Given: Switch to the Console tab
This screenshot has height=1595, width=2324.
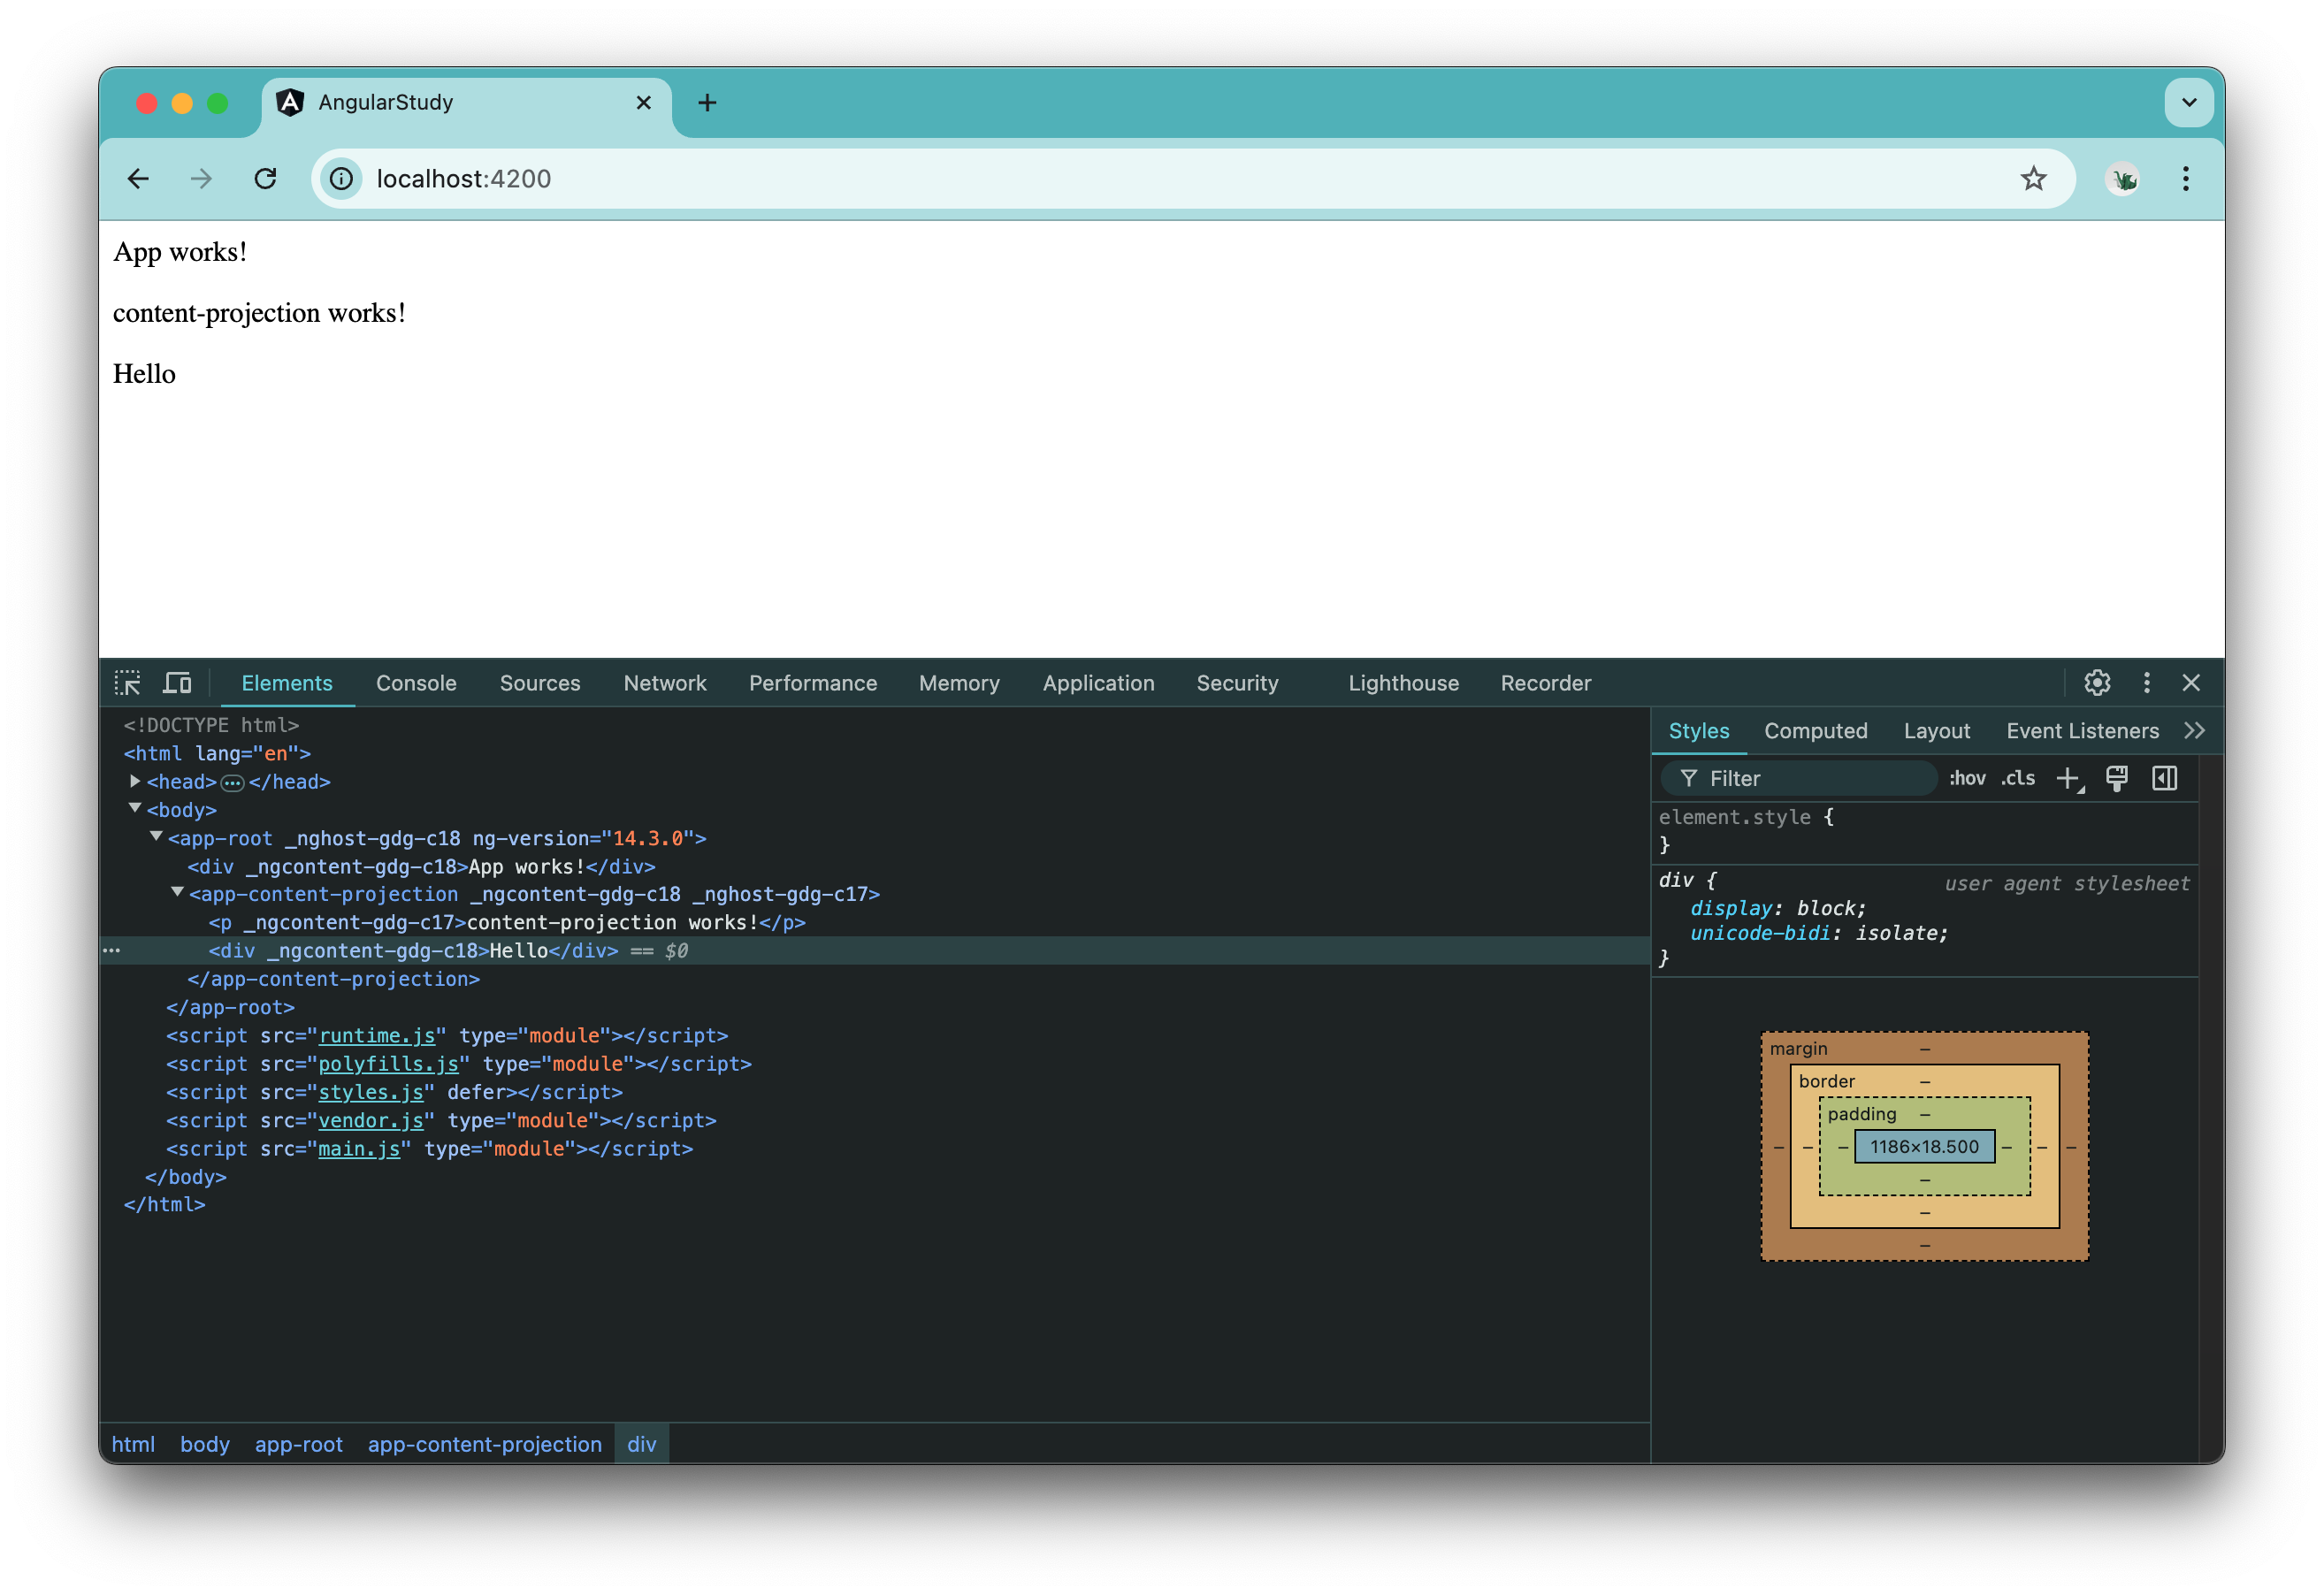Looking at the screenshot, I should [416, 683].
